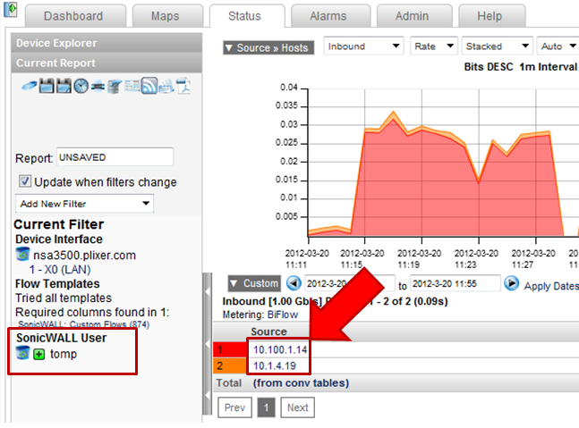Open the Inbound direction dropdown
The image size is (579, 428).
(363, 46)
